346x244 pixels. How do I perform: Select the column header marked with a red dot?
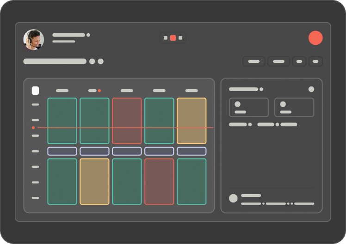[x=94, y=91]
